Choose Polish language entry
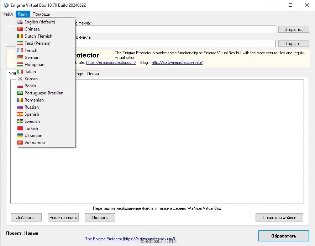 [x=46, y=86]
